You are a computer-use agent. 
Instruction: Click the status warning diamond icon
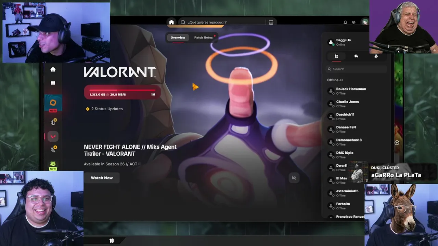point(87,109)
